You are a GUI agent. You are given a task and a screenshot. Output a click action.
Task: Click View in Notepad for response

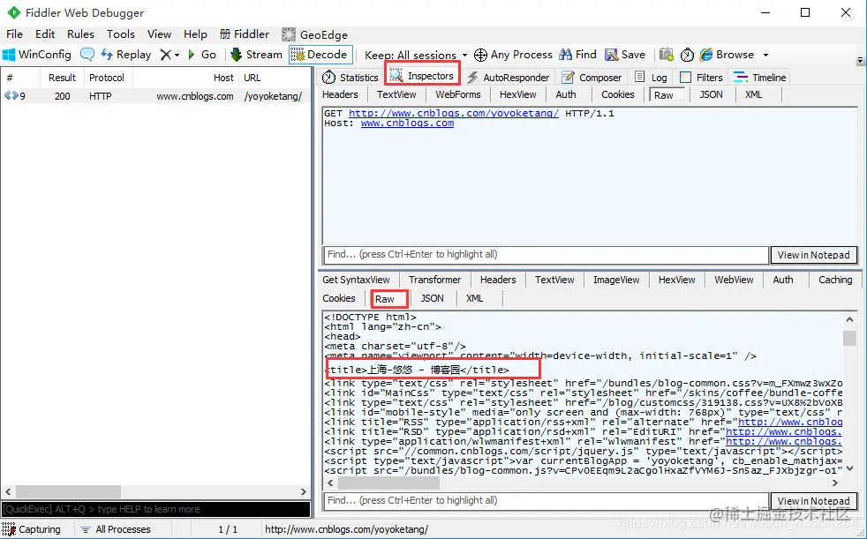pos(813,501)
